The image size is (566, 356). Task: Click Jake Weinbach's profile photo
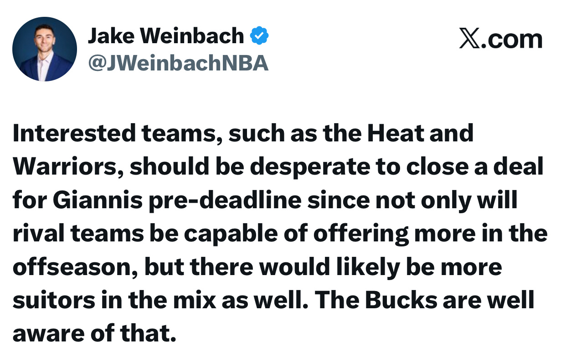pyautogui.click(x=45, y=49)
